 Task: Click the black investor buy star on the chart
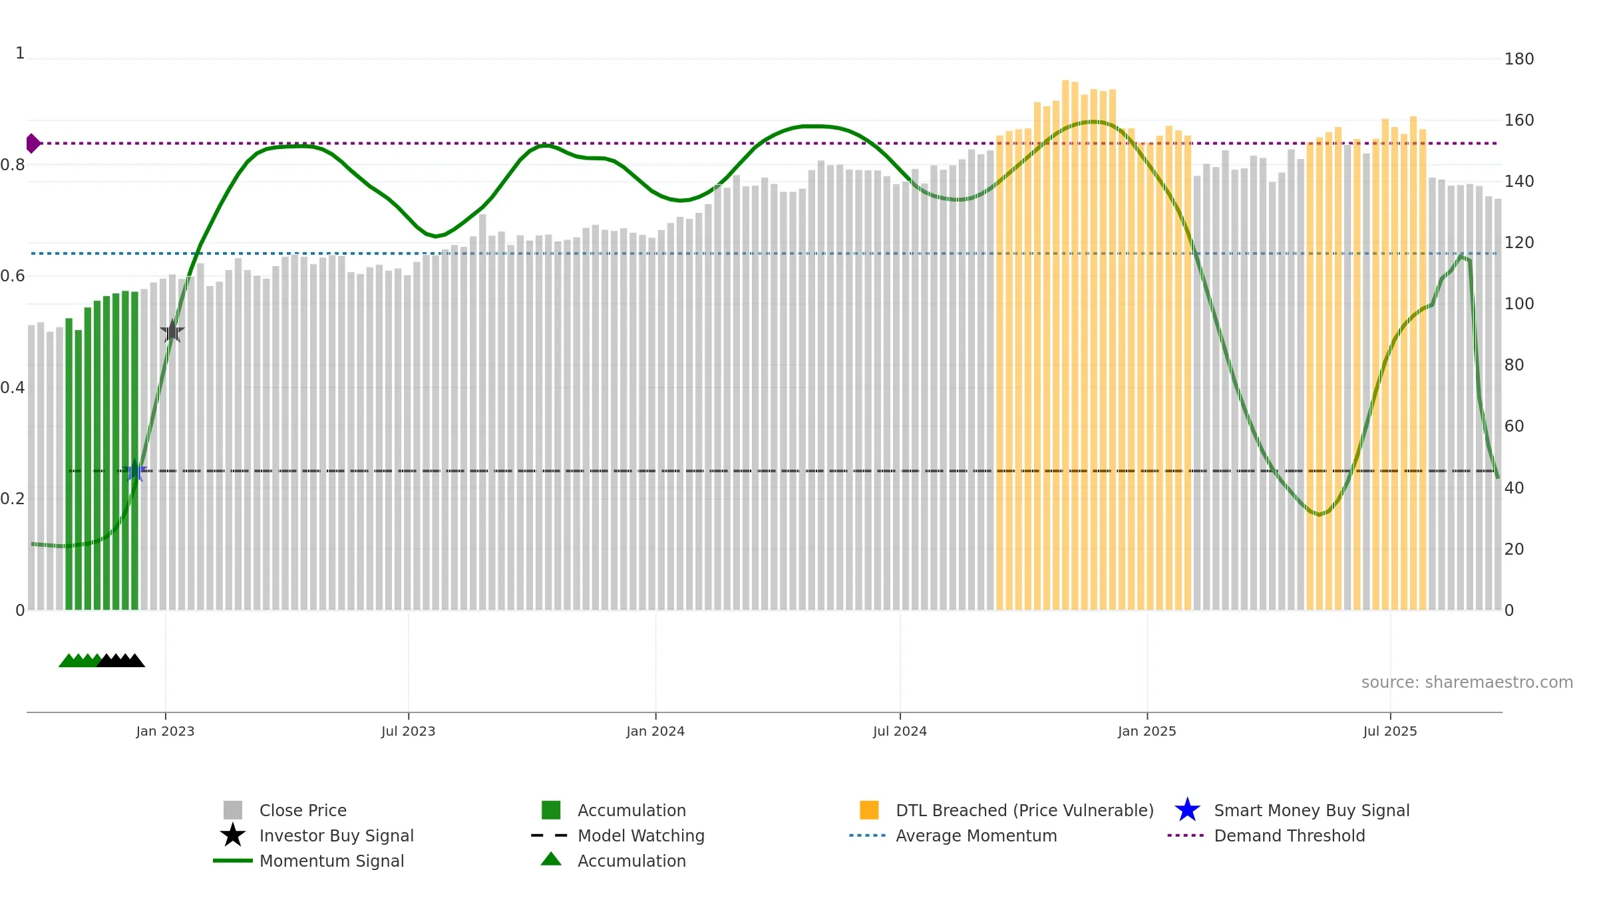click(172, 331)
